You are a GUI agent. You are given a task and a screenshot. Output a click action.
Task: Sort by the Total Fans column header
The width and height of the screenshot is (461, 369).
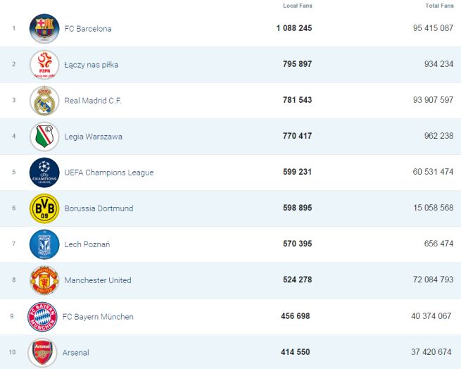pyautogui.click(x=439, y=6)
